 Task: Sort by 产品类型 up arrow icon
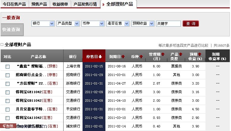pyautogui.click(x=181, y=54)
